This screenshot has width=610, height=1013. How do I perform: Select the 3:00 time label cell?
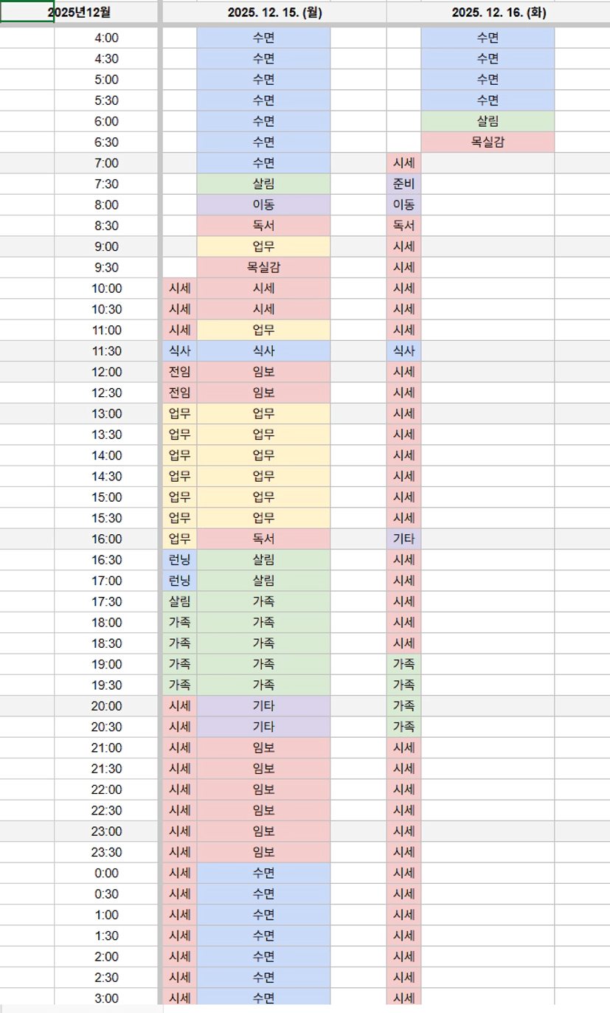(x=106, y=998)
